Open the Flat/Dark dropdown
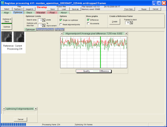This screenshot has width=167, height=127. pos(18,9)
